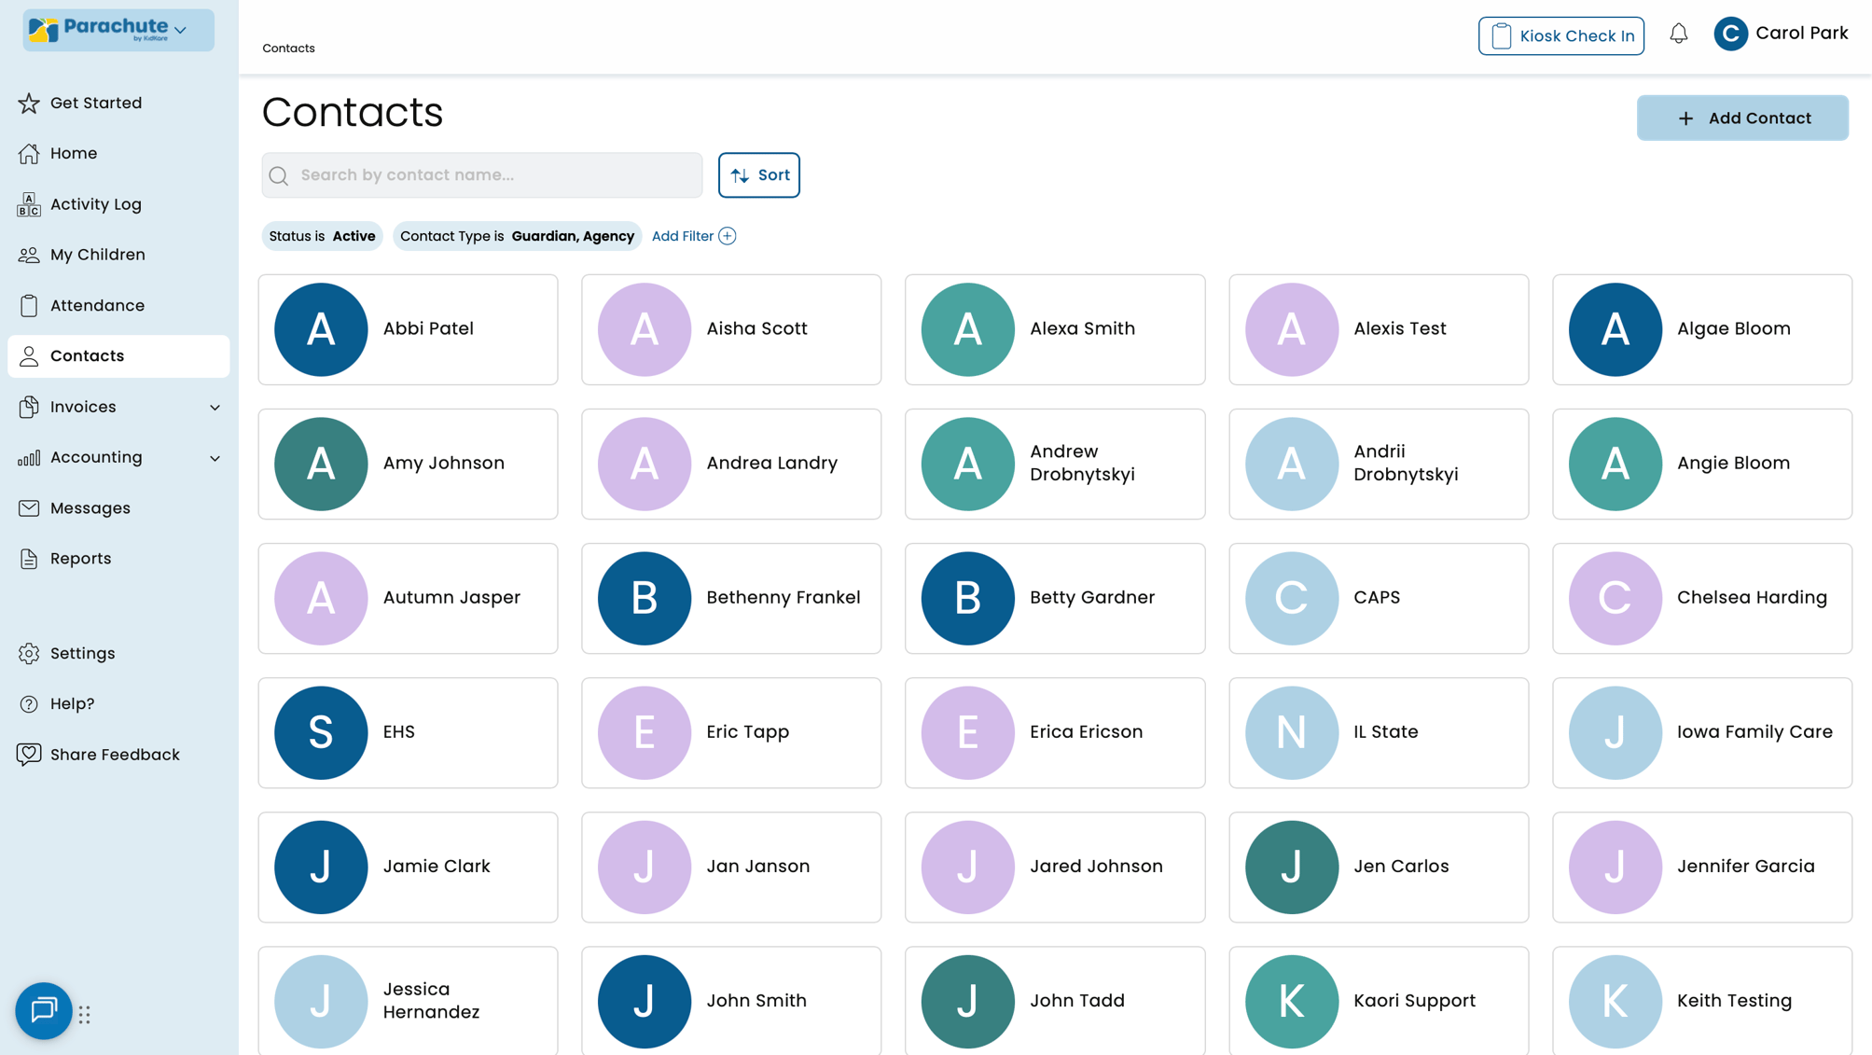Open Alexa Smith's contact card
The image size is (1872, 1055).
1055,329
